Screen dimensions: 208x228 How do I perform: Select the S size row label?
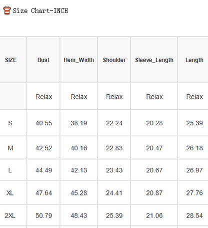coord(10,123)
